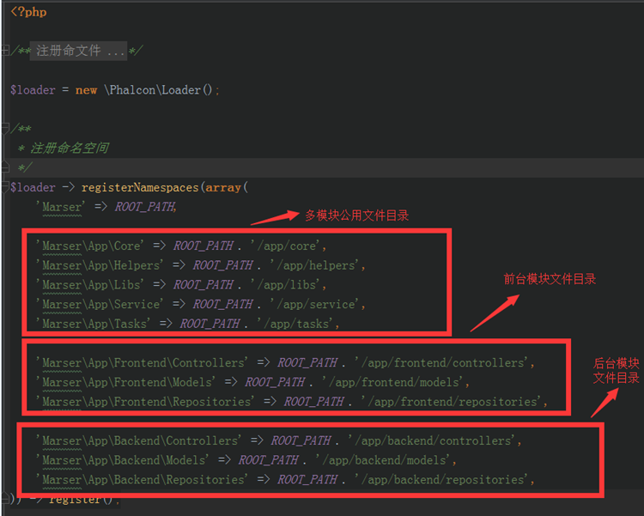The width and height of the screenshot is (644, 516).
Task: Click ROOT_PATH constant on the 'Marser' line
Action: tap(145, 207)
